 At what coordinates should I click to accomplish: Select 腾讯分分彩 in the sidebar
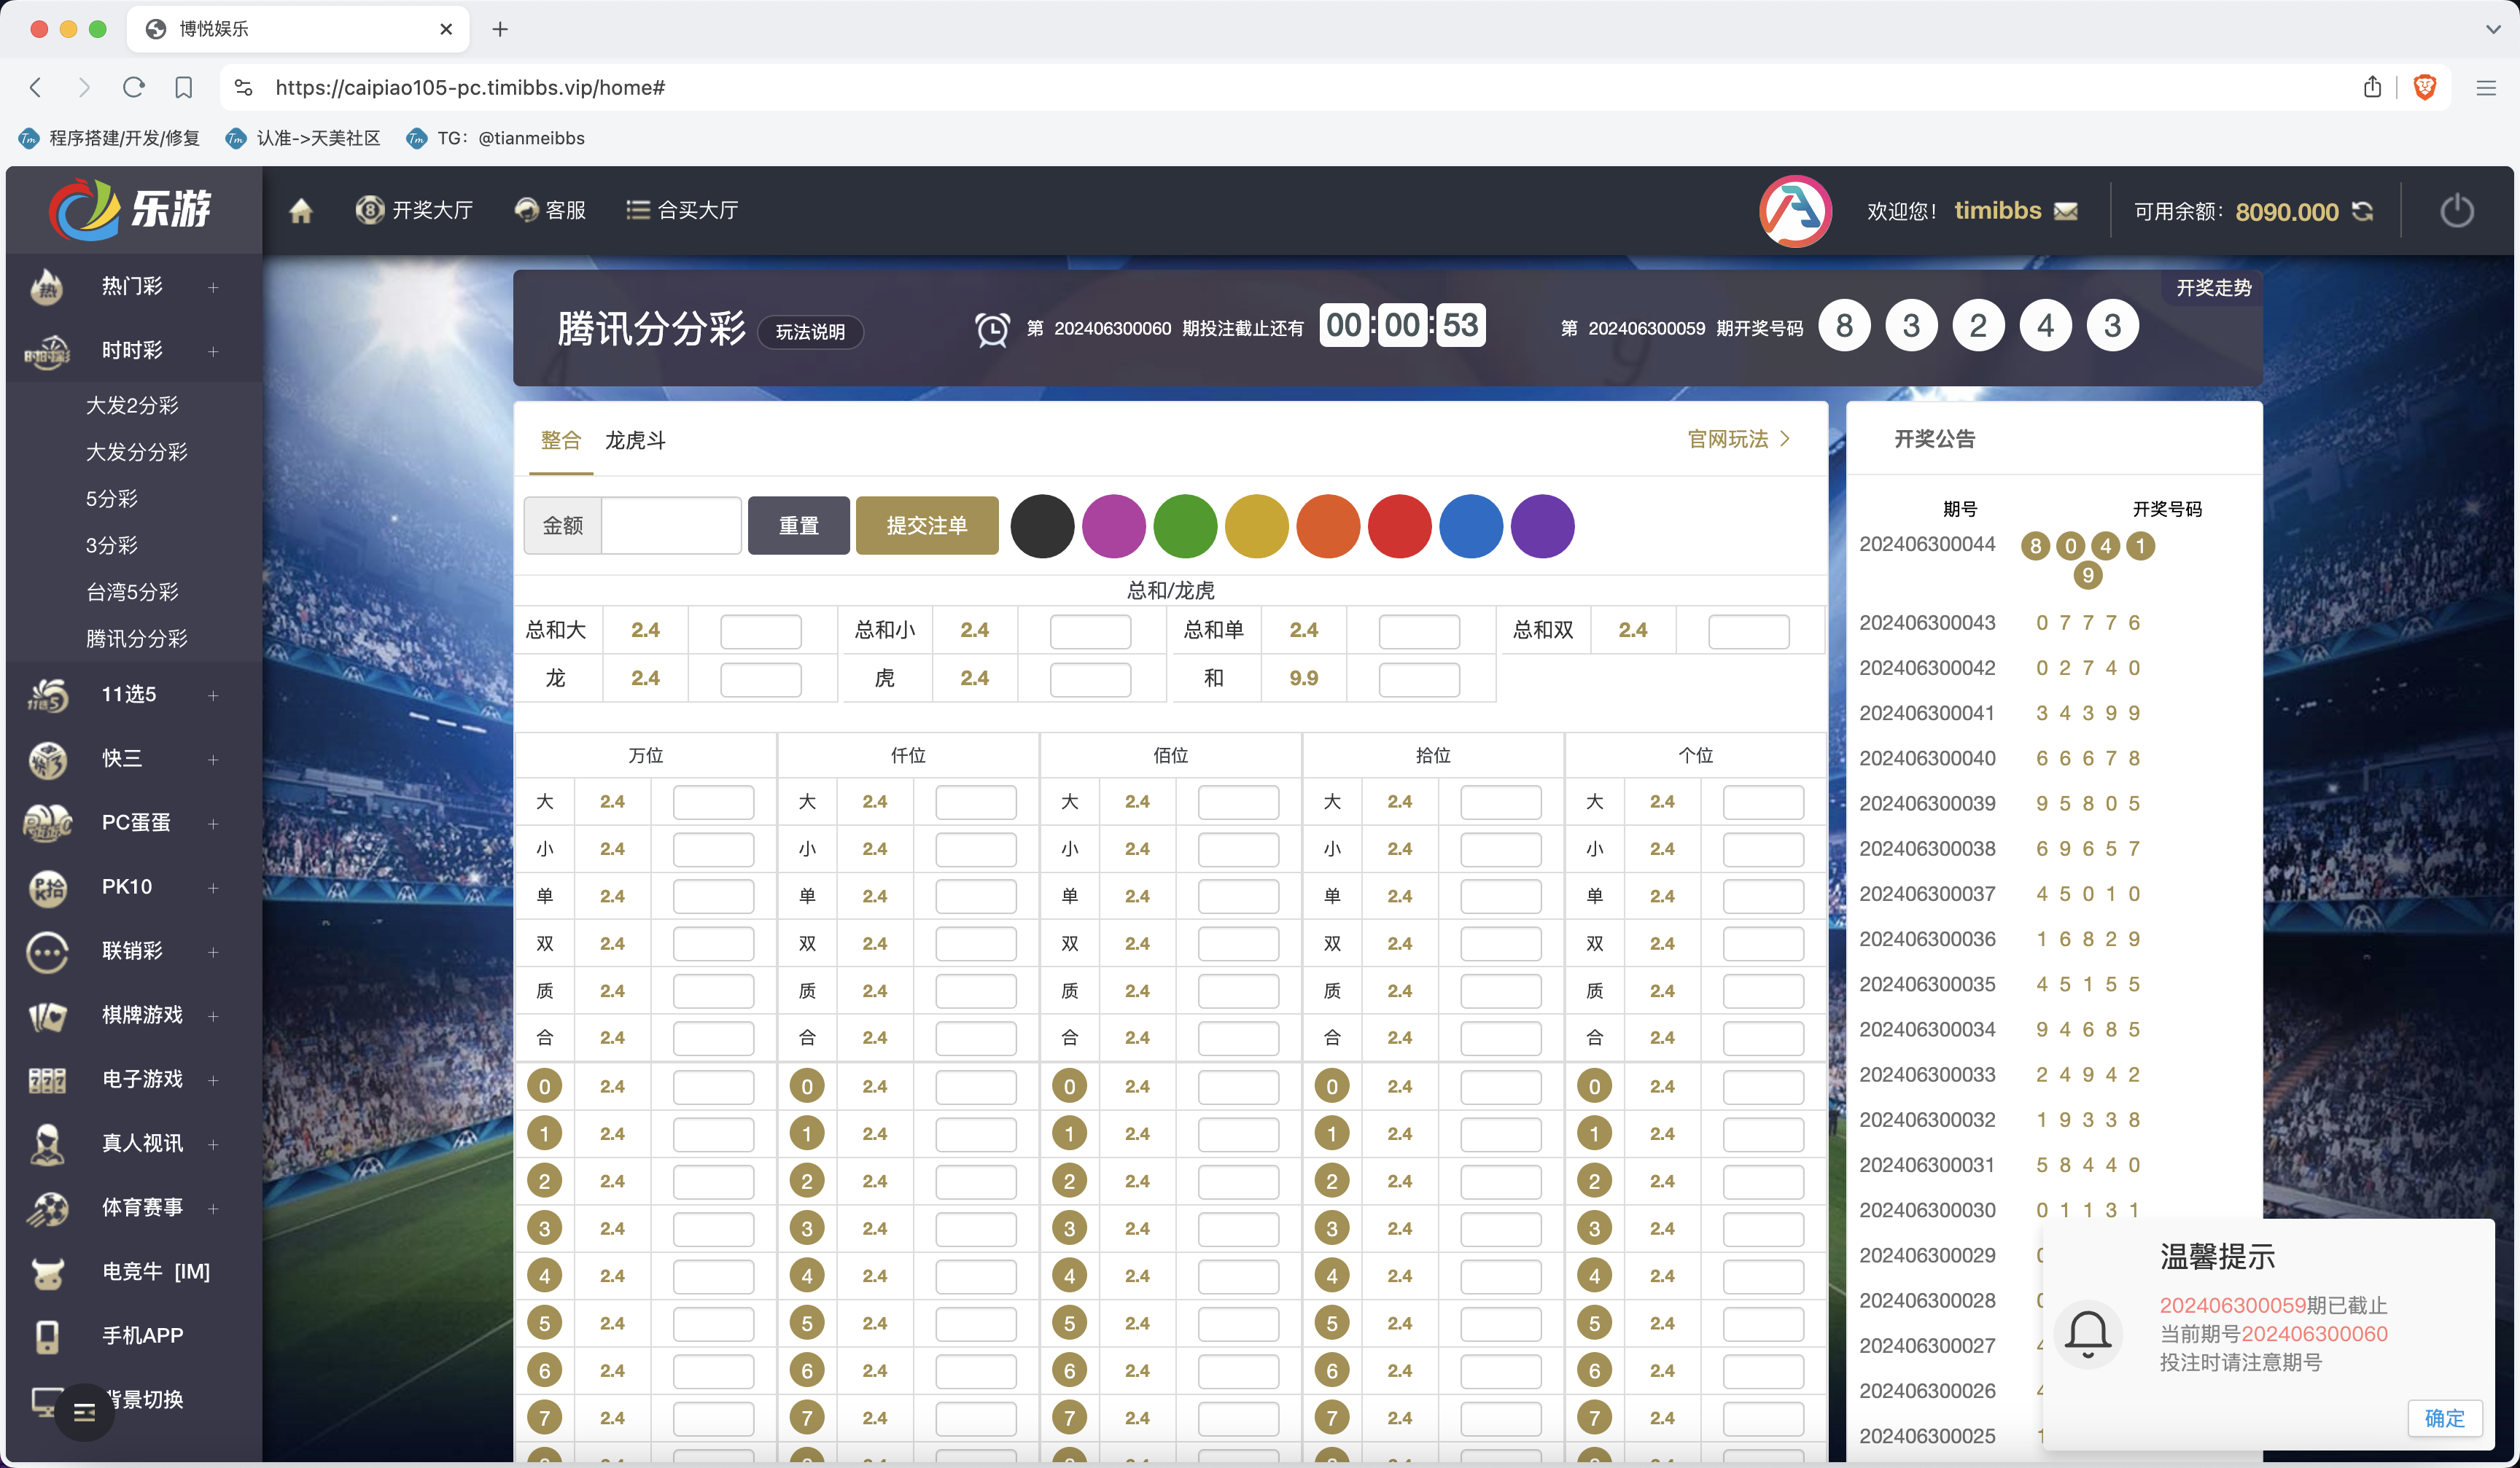click(x=137, y=639)
